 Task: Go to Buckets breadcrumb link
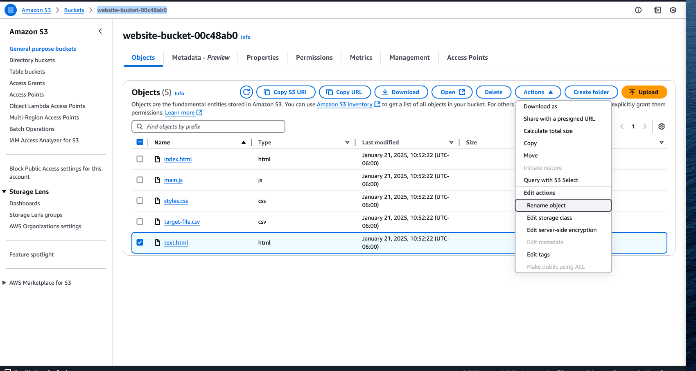point(74,10)
